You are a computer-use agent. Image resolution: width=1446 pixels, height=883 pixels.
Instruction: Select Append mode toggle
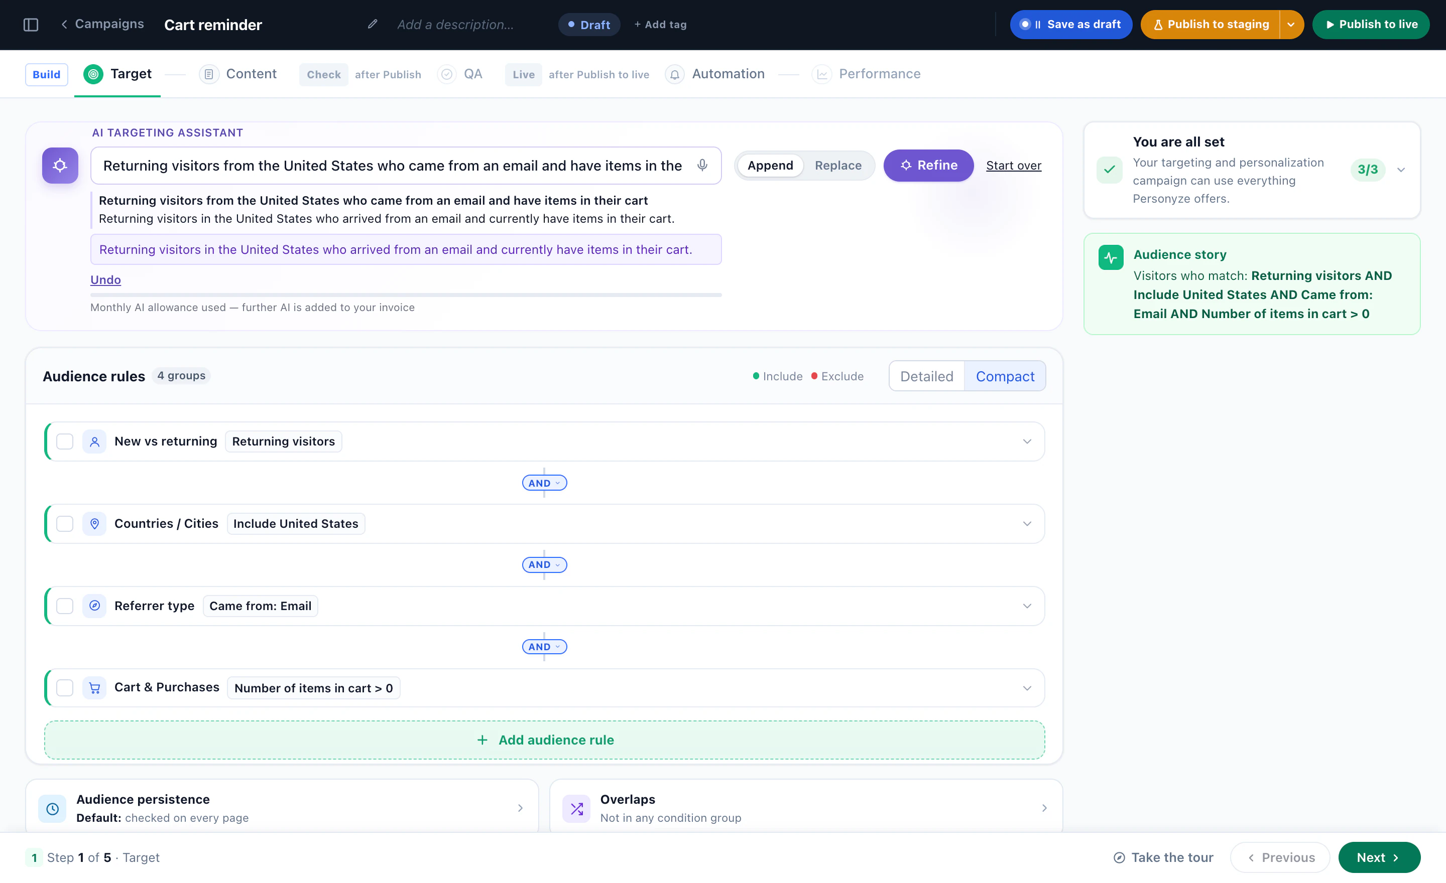click(x=770, y=166)
